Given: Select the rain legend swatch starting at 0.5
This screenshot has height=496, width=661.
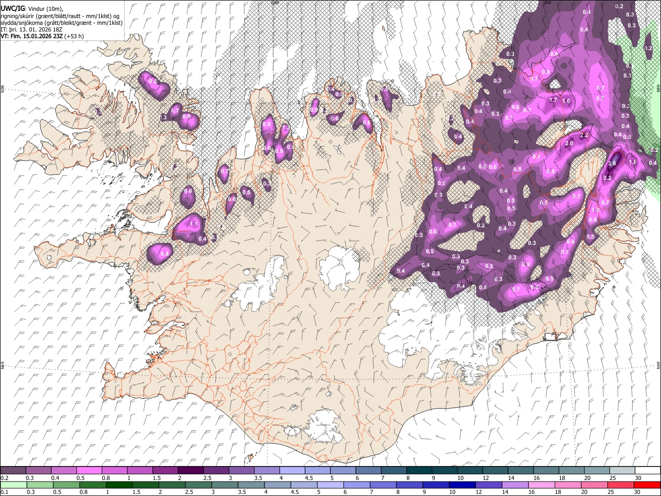Looking at the screenshot, I should coord(67,485).
